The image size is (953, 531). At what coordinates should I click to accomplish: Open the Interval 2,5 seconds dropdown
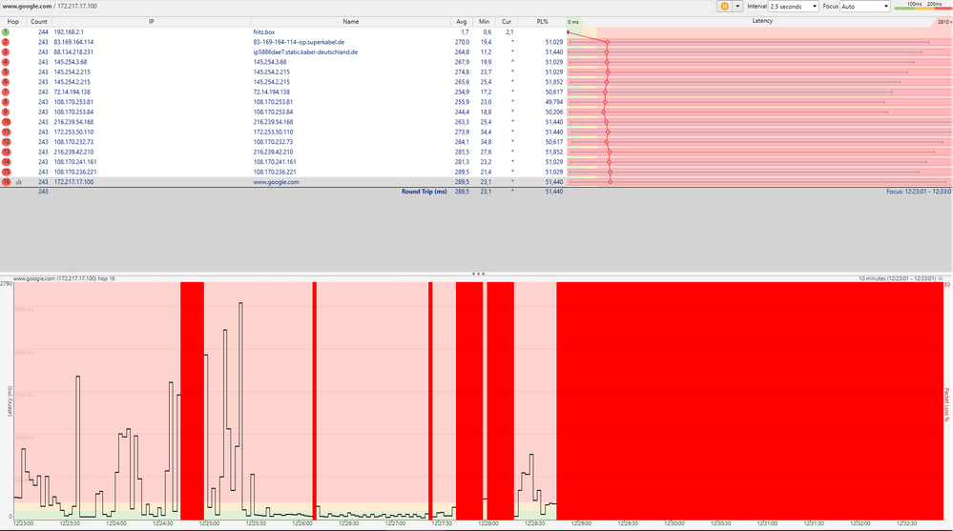point(794,6)
